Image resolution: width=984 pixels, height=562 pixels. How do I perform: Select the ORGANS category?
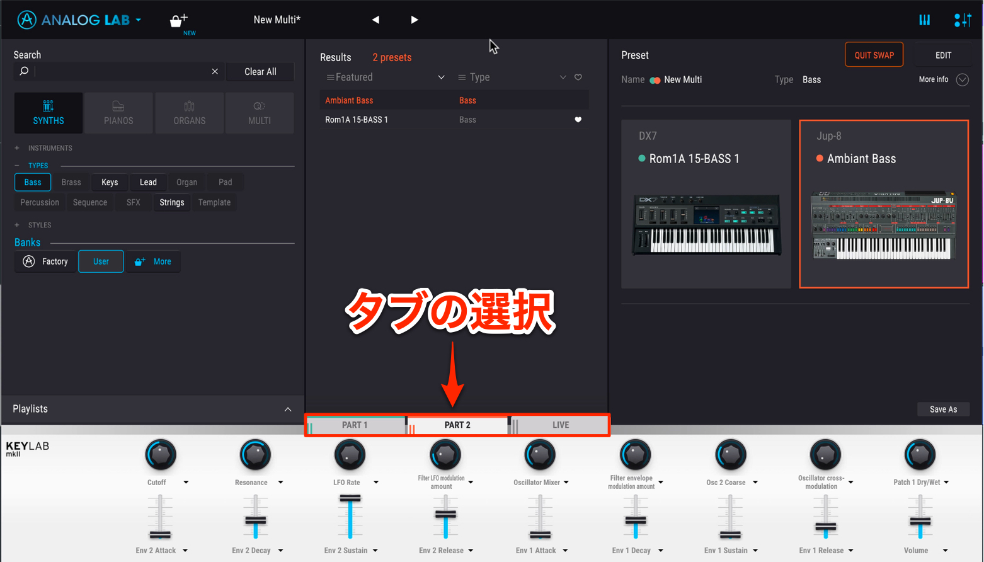pyautogui.click(x=189, y=113)
